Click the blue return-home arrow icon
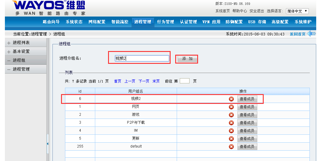 [311, 34]
